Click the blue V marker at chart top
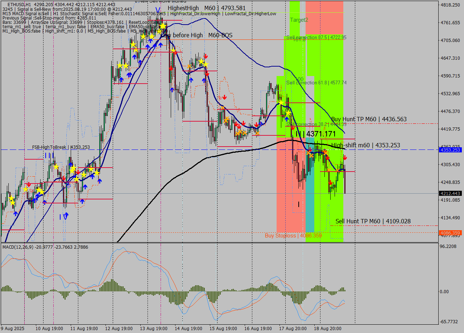The image size is (464, 333). 157,10
